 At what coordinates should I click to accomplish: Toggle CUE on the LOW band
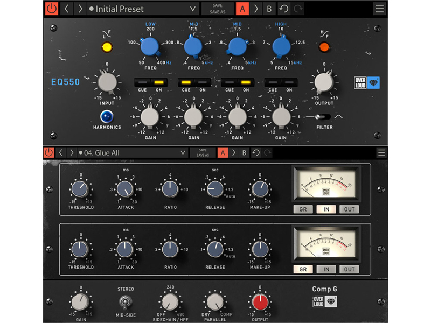(x=142, y=82)
